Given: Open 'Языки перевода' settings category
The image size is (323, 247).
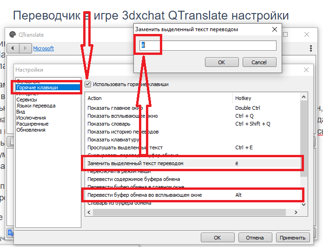Looking at the screenshot, I should [x=36, y=106].
